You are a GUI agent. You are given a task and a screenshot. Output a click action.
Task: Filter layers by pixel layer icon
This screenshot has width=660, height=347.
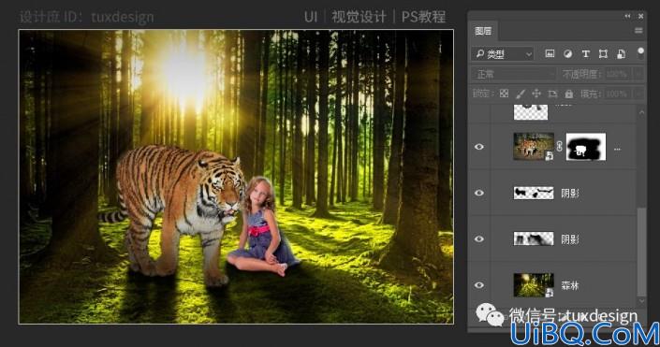[550, 54]
